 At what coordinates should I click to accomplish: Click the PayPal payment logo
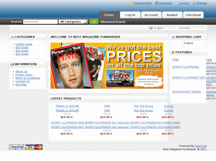pyautogui.click(x=17, y=147)
